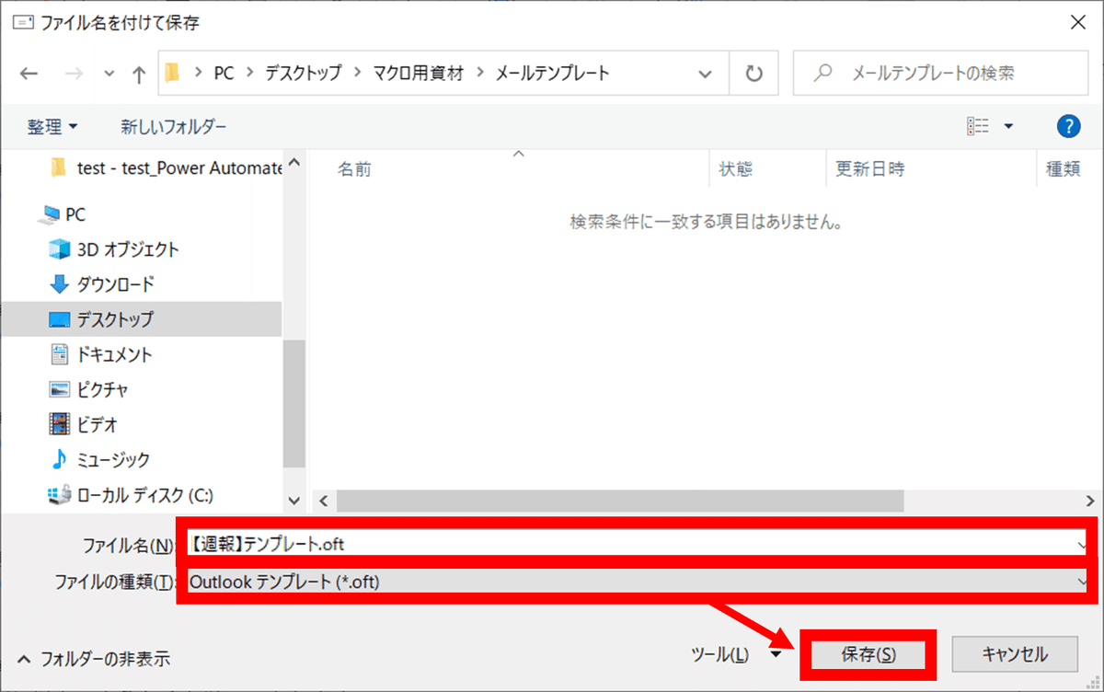Click the ローカル ディスク drive icon
This screenshot has height=692, width=1104.
59,494
